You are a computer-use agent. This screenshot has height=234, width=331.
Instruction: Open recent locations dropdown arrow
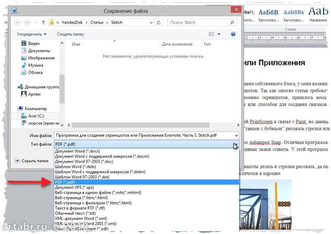coord(36,22)
